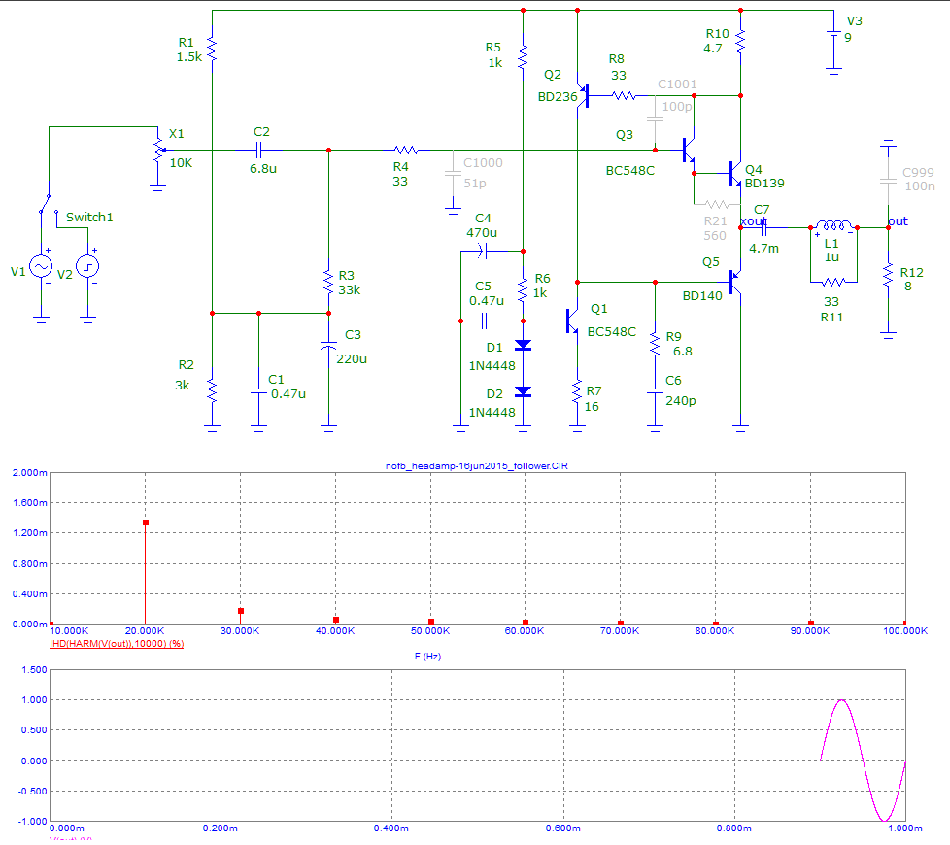Select the disabled C1001 100p capacitor symbol

pos(655,119)
